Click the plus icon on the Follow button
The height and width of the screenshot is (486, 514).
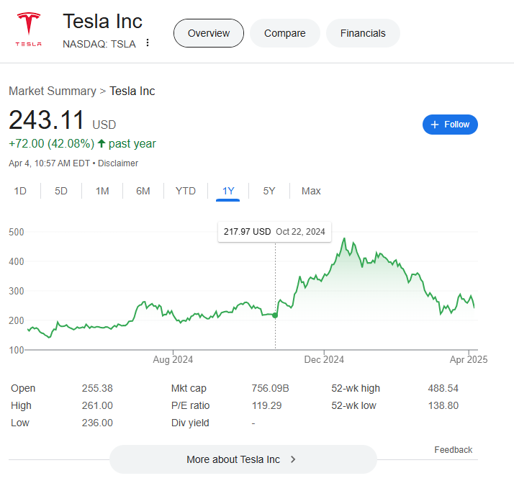pos(434,125)
